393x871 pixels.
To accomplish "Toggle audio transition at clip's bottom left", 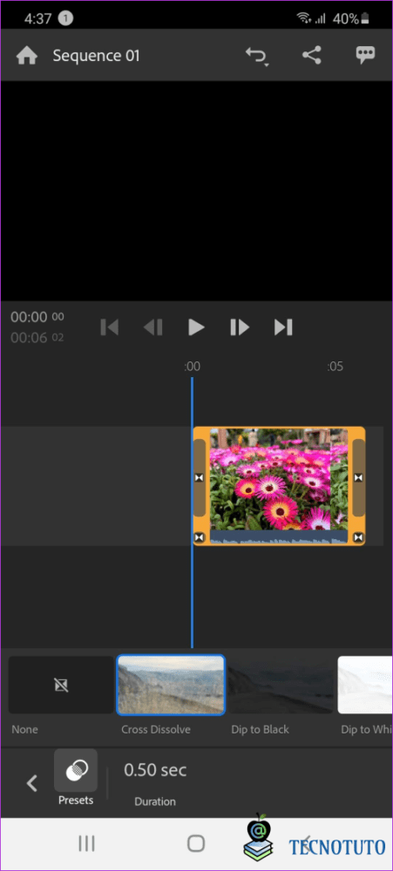I will 200,537.
